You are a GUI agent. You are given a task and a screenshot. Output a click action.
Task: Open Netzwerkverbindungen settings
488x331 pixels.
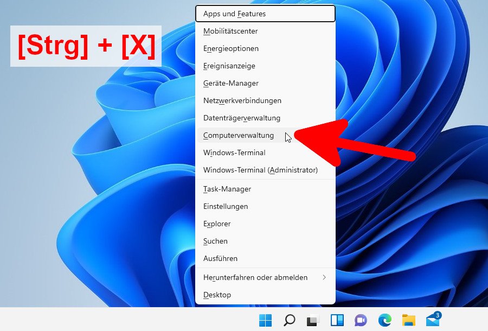coord(242,100)
